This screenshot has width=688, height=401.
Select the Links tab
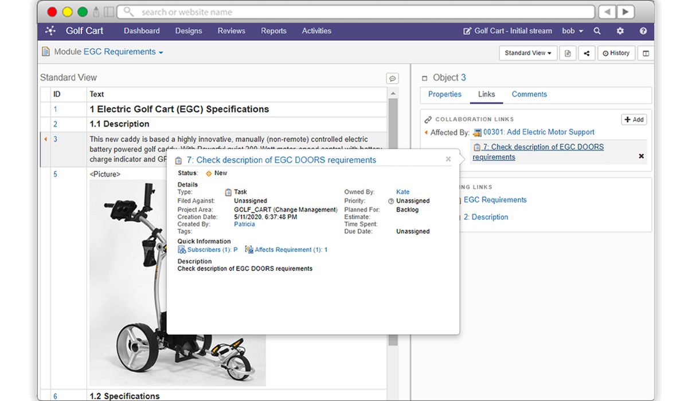pos(487,95)
